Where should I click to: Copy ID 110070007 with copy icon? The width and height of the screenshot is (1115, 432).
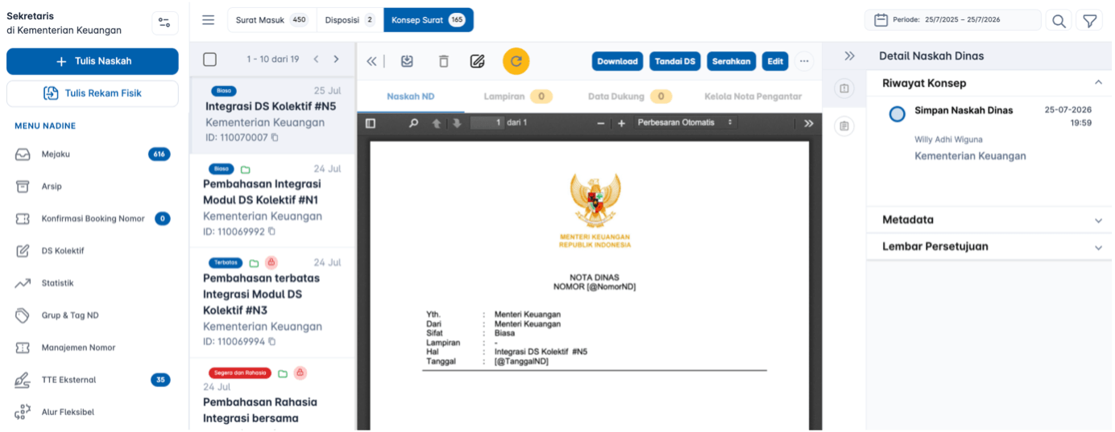coord(275,138)
